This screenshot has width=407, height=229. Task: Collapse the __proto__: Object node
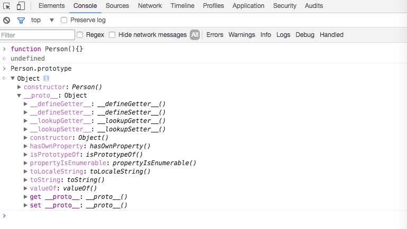pyautogui.click(x=20, y=96)
